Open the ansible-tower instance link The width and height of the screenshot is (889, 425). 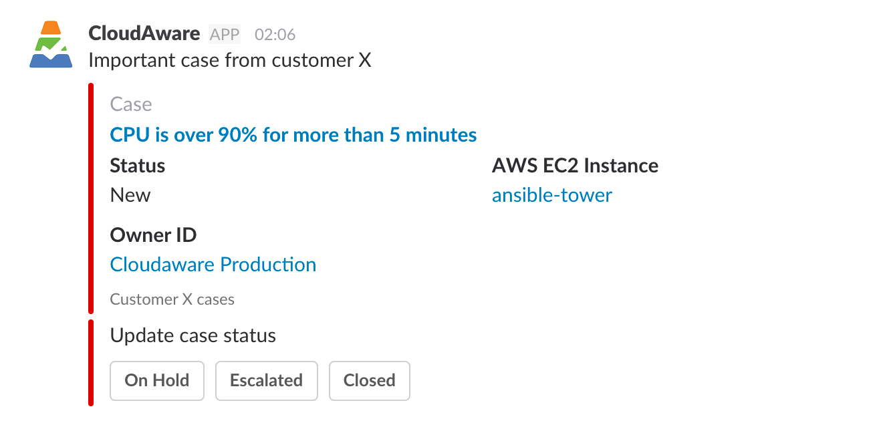coord(551,195)
